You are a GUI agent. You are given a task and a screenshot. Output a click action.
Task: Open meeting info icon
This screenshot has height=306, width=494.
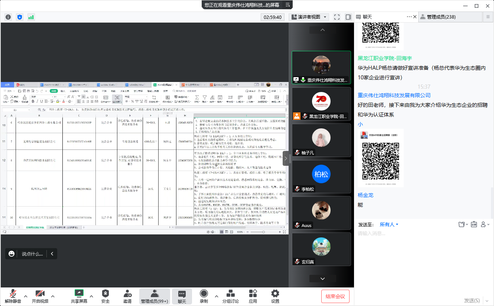pyautogui.click(x=9, y=17)
